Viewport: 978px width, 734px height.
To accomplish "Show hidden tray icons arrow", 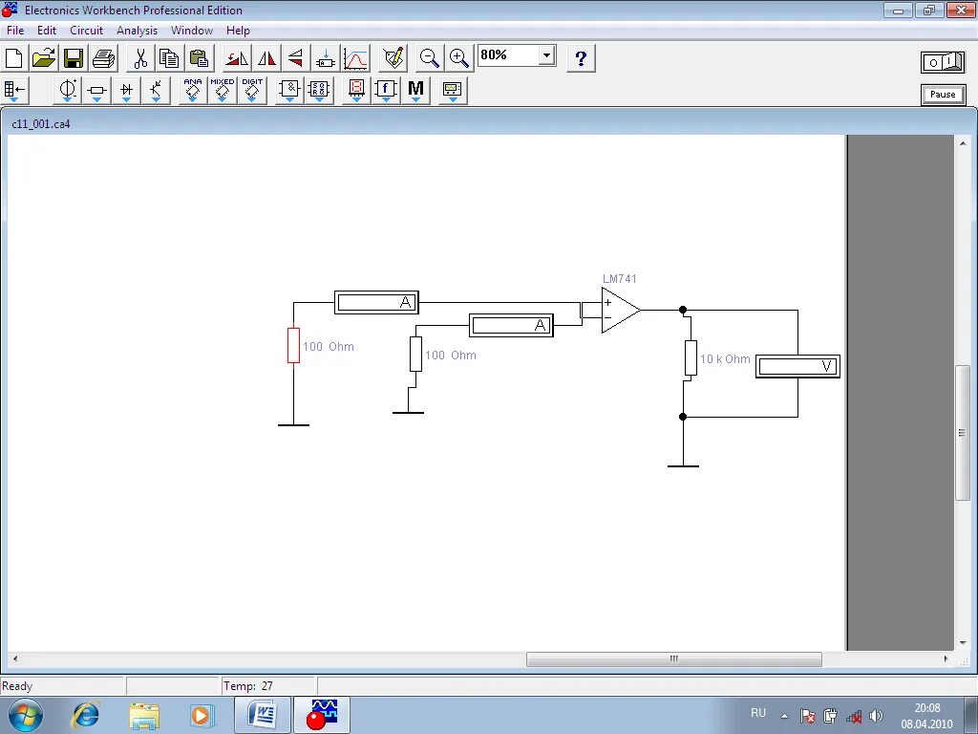I will (785, 716).
